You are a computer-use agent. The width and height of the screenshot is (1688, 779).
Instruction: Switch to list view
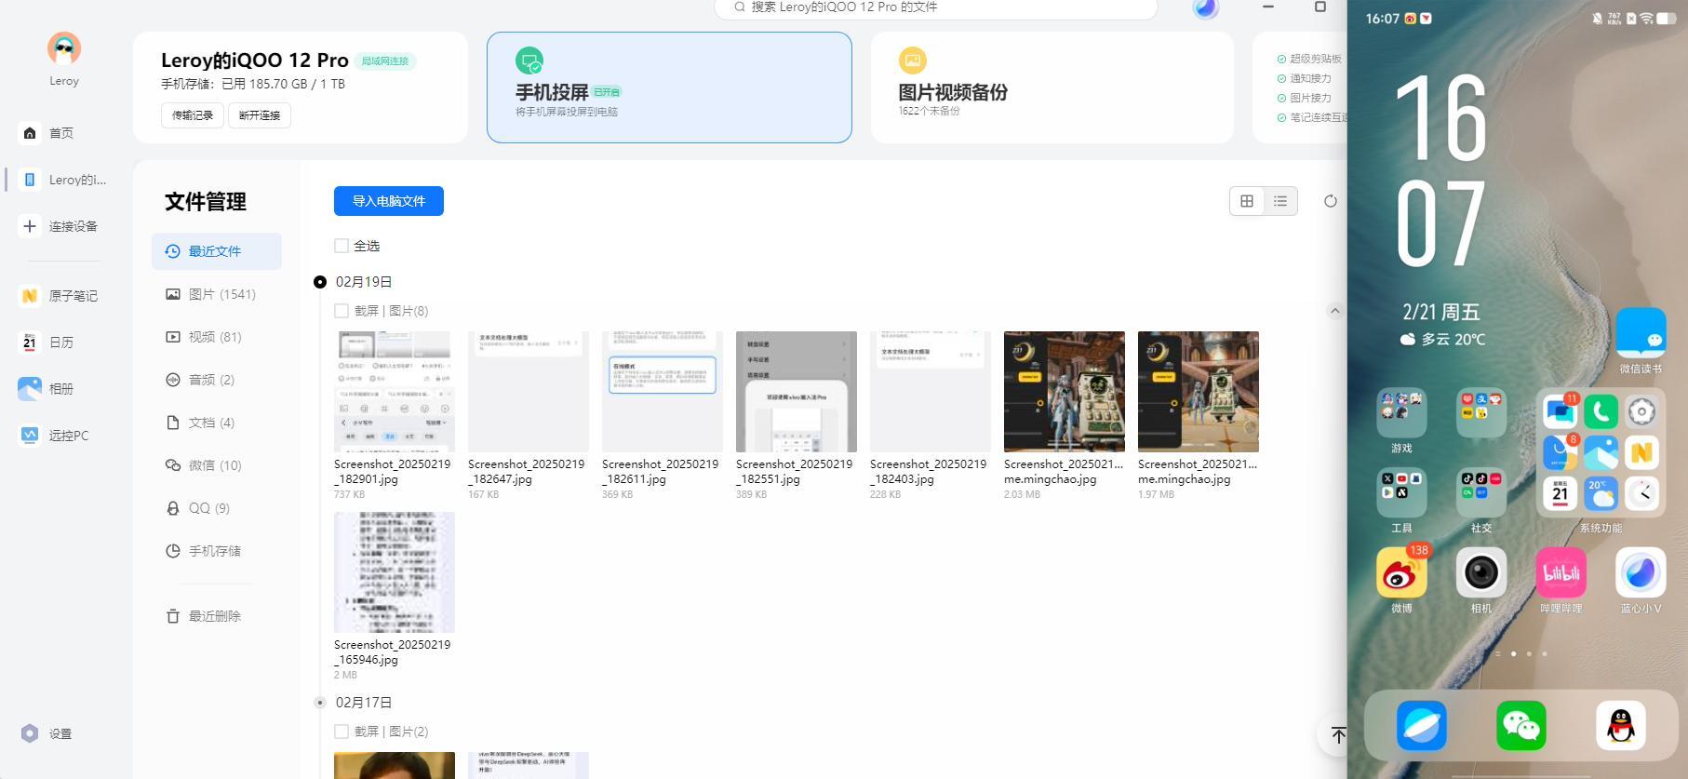click(x=1280, y=201)
